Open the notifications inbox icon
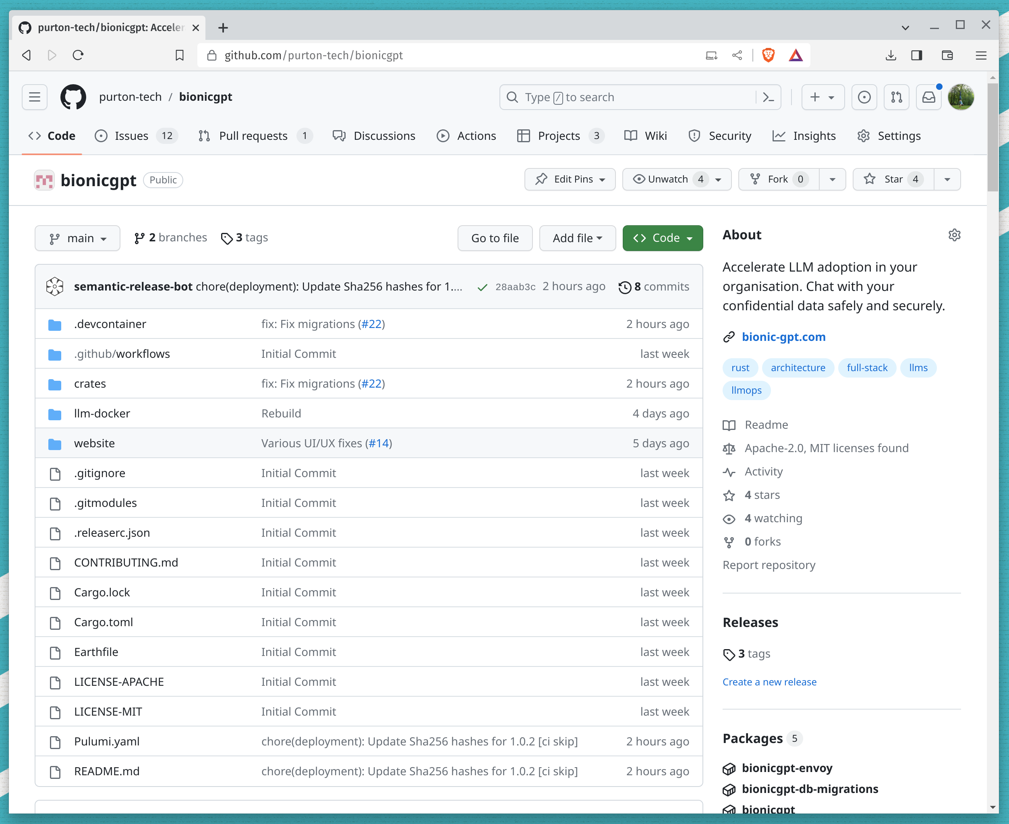The image size is (1009, 824). pyautogui.click(x=929, y=97)
